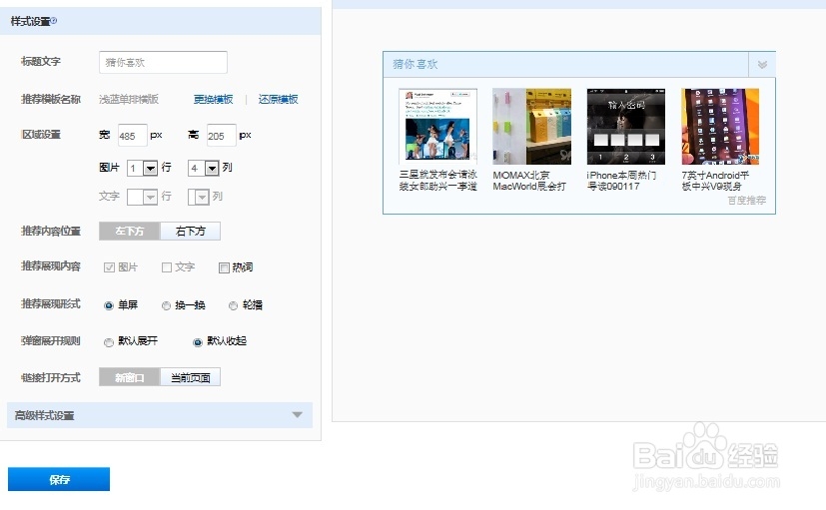Open the 图片 rows dropdown

click(142, 168)
